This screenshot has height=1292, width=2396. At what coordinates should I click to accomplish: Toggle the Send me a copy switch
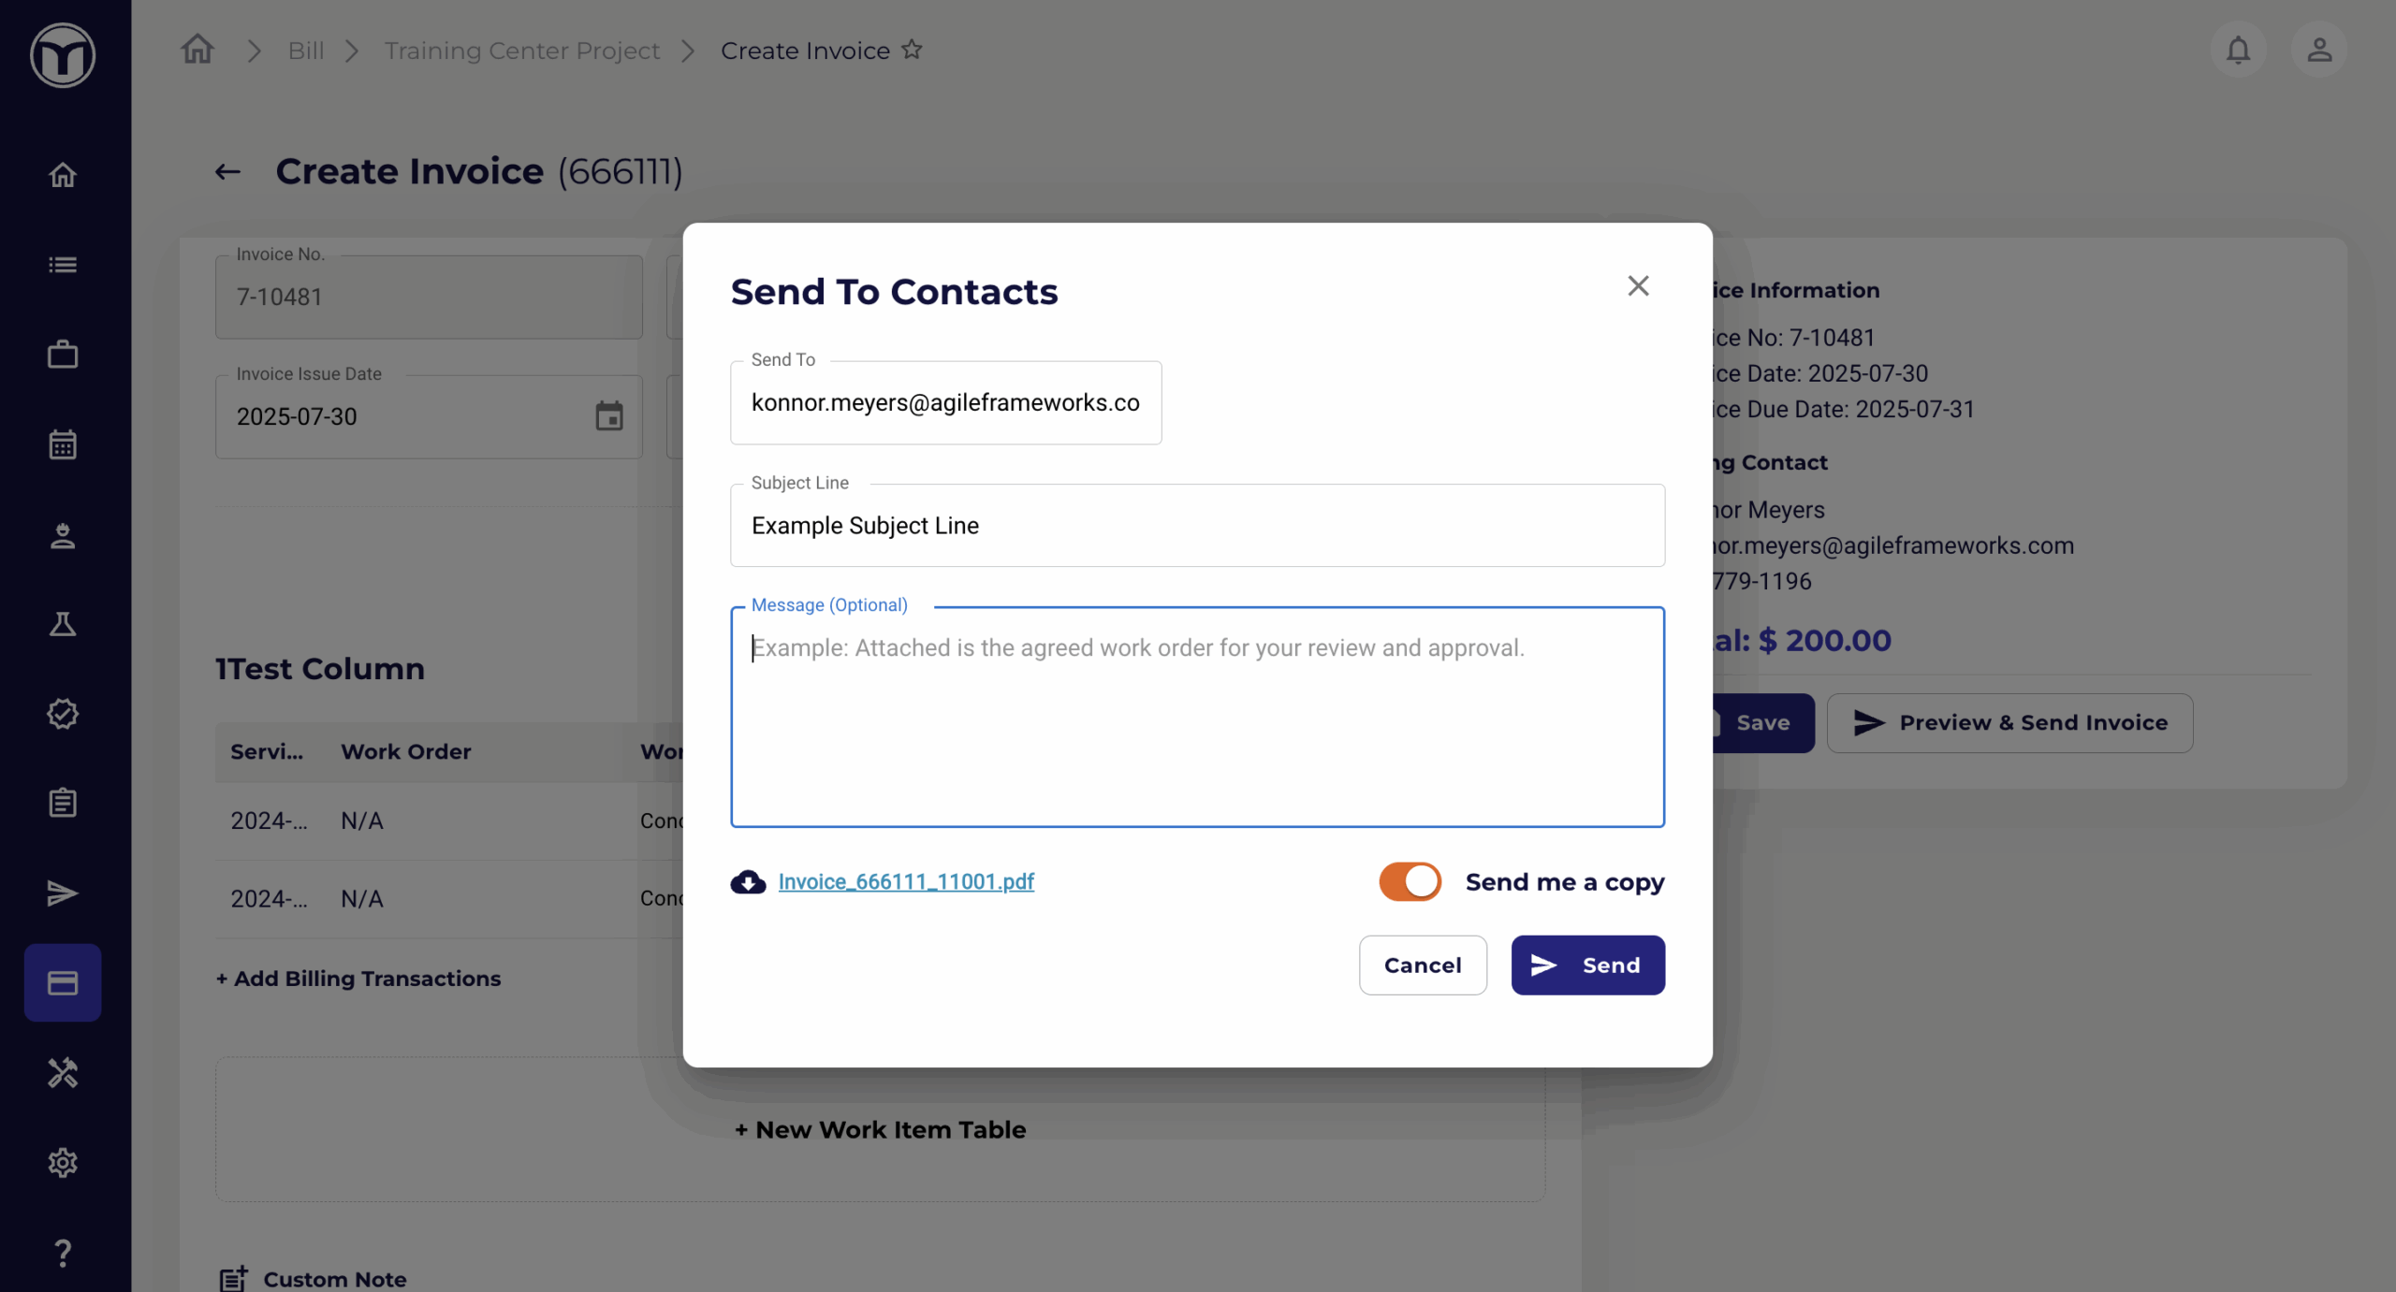tap(1410, 881)
